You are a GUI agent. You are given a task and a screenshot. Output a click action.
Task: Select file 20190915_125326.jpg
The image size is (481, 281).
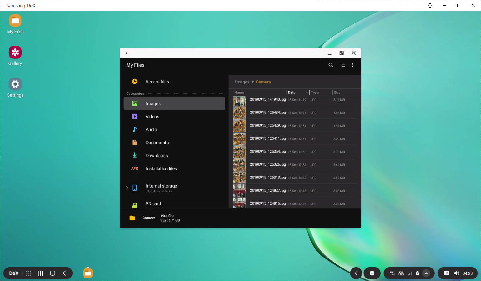[294, 165]
